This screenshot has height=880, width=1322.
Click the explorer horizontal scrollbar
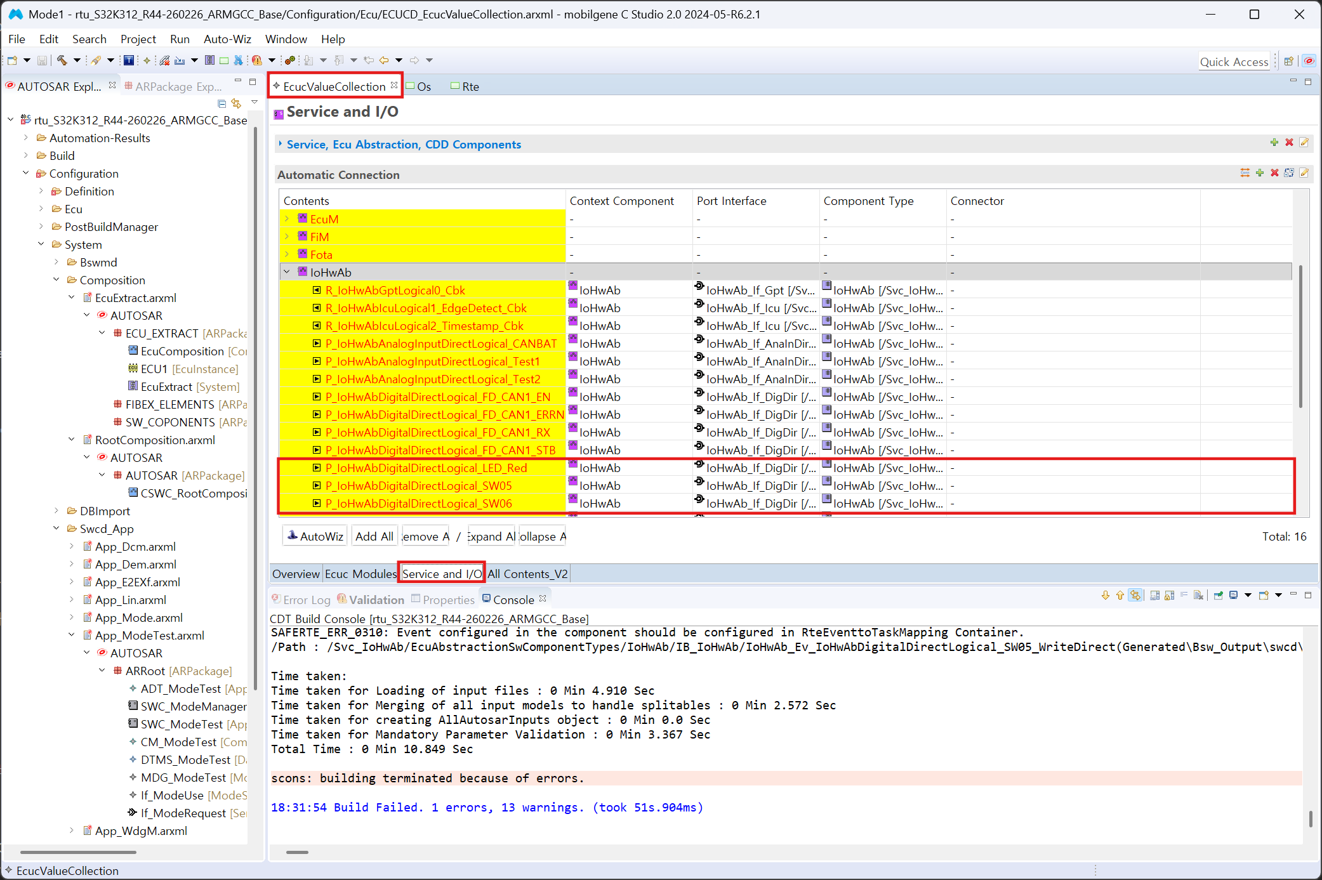[79, 852]
